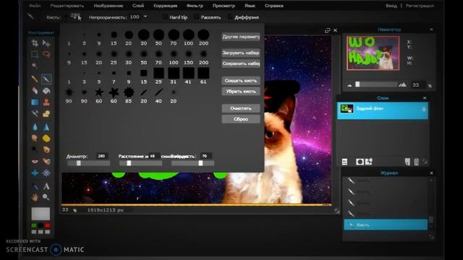Select the Paint Bucket tool
This screenshot has width=463, height=260.
tap(46, 90)
